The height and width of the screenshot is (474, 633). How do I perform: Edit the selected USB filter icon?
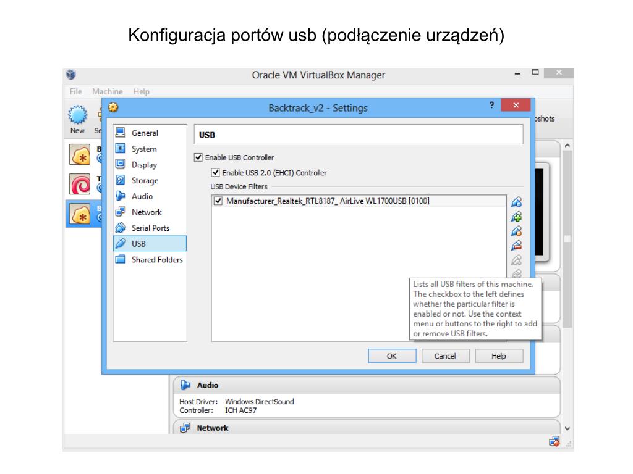click(516, 231)
